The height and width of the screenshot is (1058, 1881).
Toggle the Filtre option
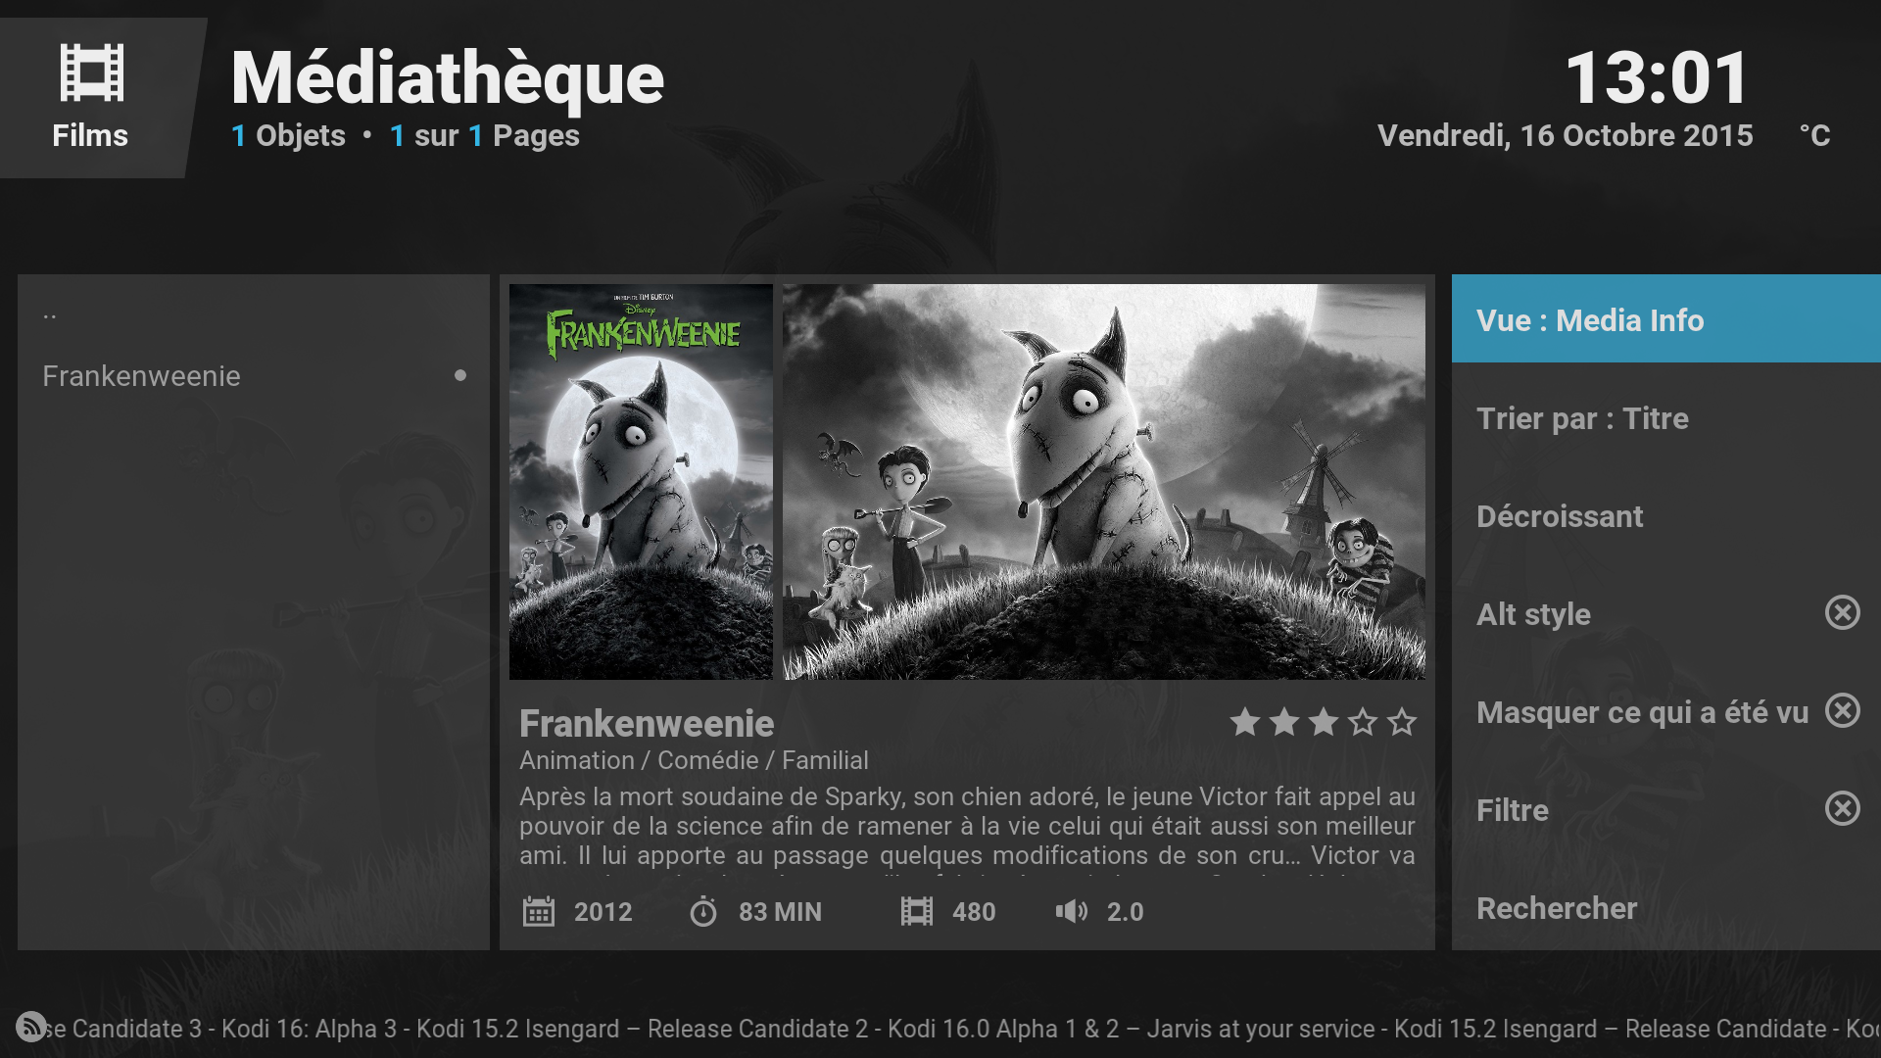click(x=1666, y=809)
